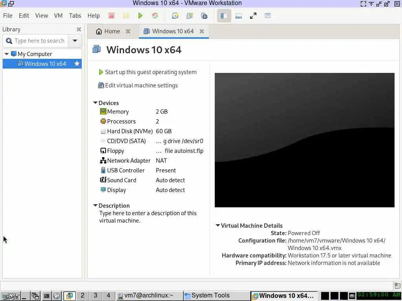Click the CD/DVD (SATA) device entry
402x301 pixels.
(x=123, y=141)
